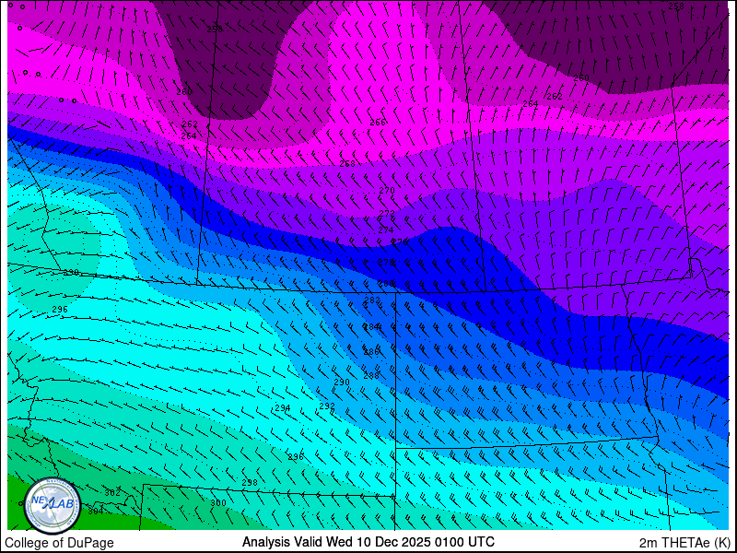737x553 pixels.
Task: Click the 272 contour label
Action: point(386,214)
